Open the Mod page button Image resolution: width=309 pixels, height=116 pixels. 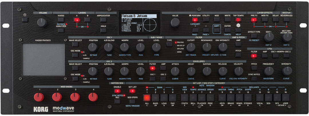217,19
